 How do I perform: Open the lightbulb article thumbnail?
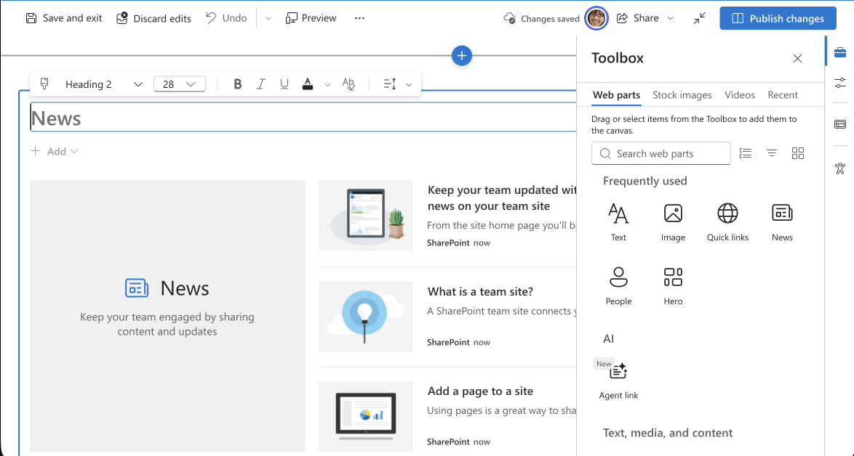tap(366, 317)
